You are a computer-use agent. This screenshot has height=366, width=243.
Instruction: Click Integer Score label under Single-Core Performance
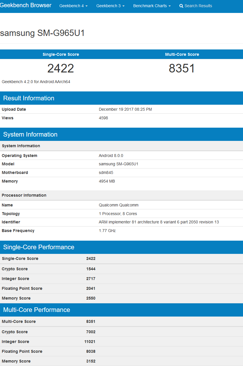tap(15, 279)
